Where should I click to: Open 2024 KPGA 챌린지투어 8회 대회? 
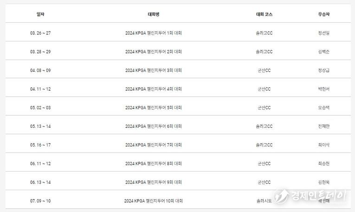(154, 164)
